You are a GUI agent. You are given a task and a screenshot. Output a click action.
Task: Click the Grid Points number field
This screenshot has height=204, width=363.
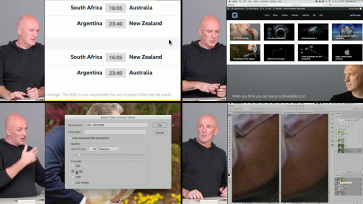click(x=94, y=149)
